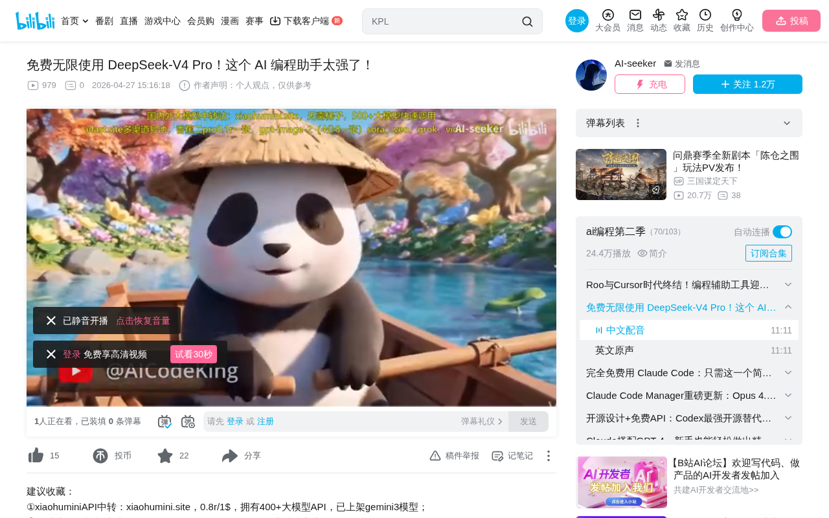
Task: Open the 收藏 star icon in header
Action: (682, 15)
